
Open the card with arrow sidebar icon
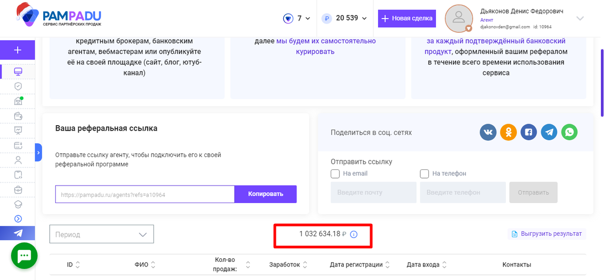pyautogui.click(x=18, y=146)
